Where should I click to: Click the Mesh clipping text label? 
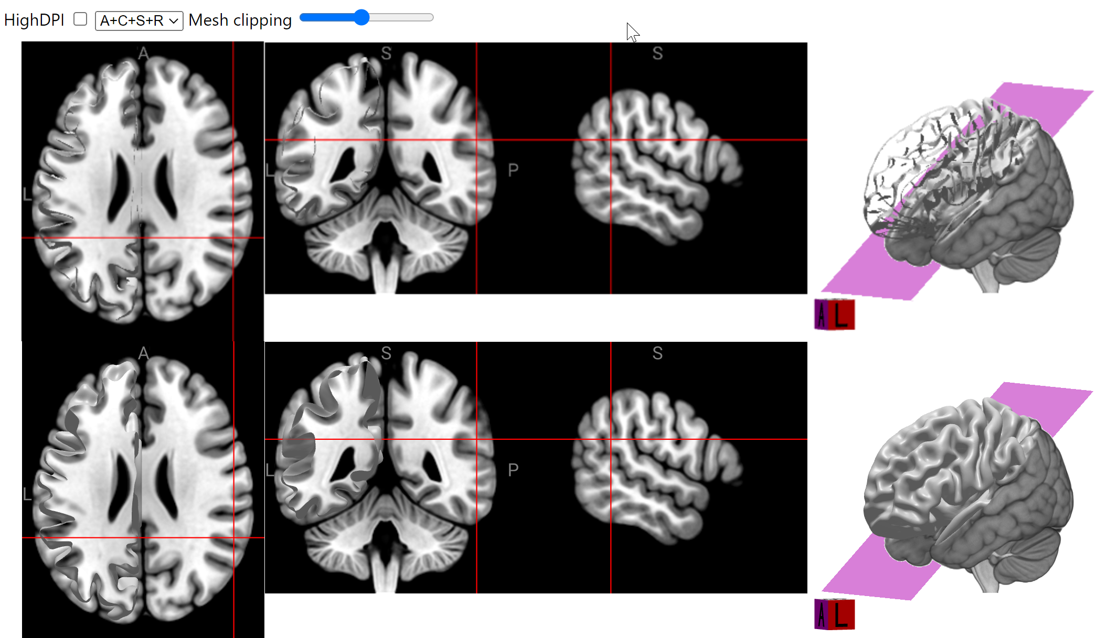point(240,20)
